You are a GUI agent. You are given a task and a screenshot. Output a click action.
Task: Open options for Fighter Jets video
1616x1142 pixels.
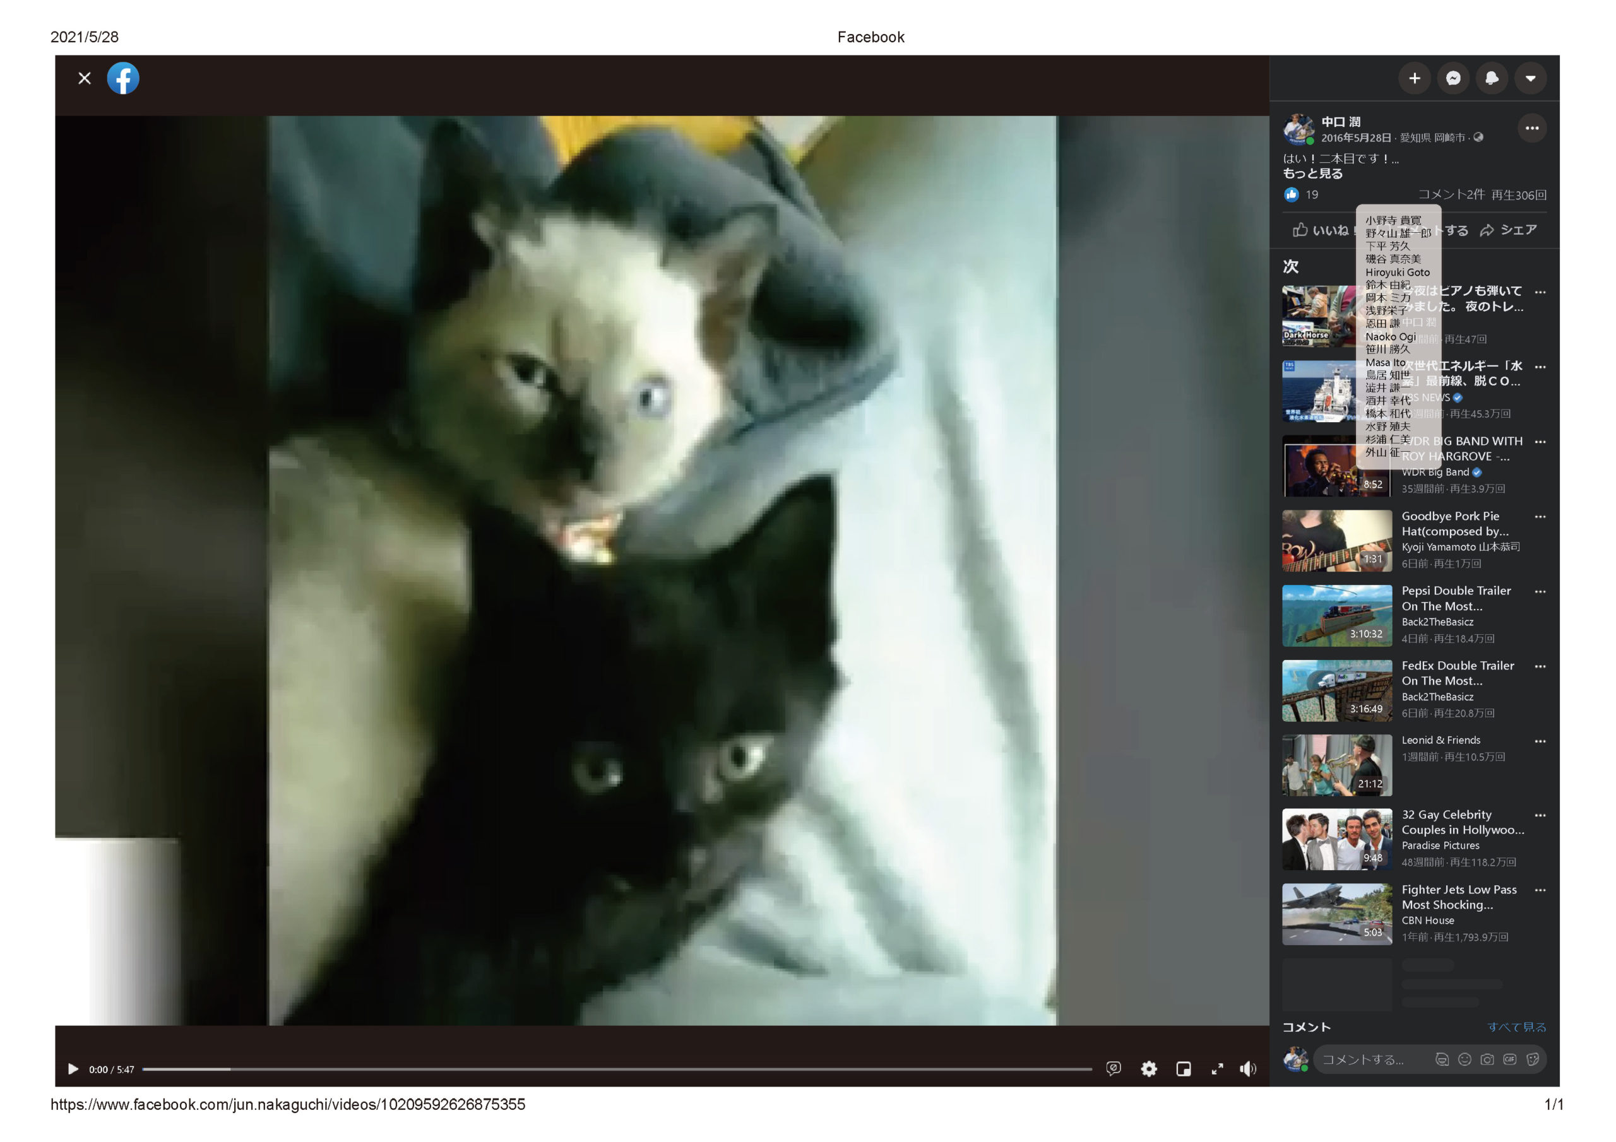(1540, 890)
